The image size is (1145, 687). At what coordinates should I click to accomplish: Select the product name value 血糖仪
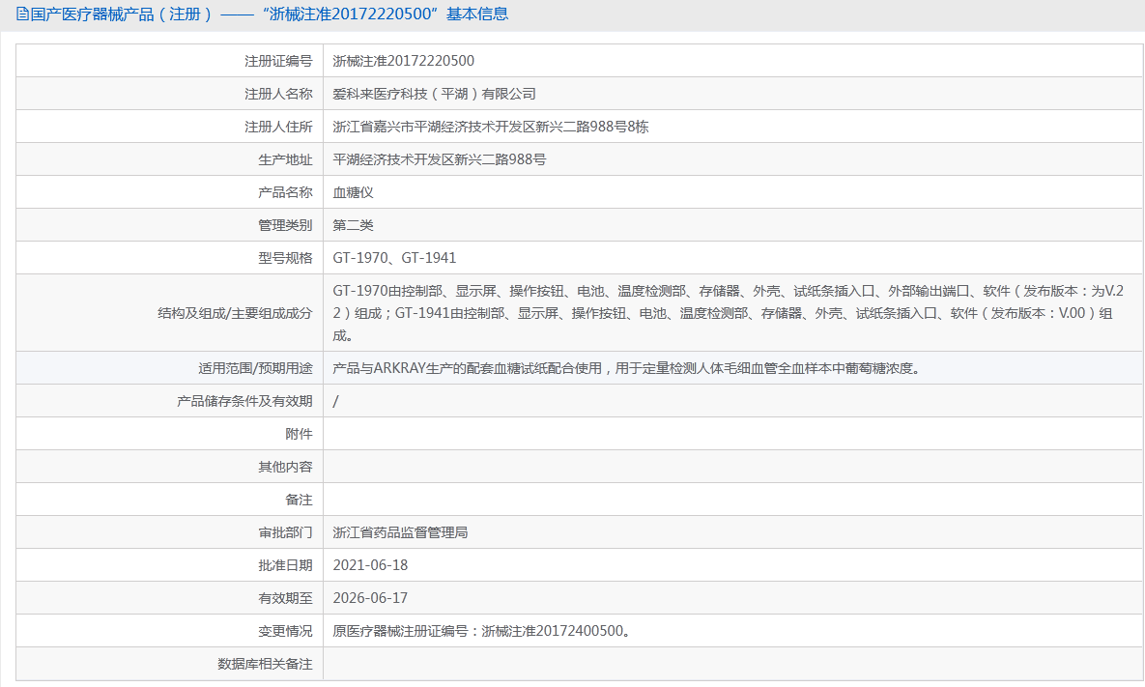[353, 192]
